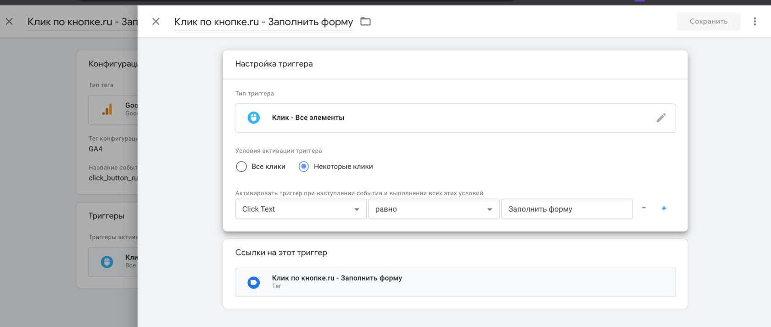Close the trigger editing panel
The image size is (771, 327).
156,22
